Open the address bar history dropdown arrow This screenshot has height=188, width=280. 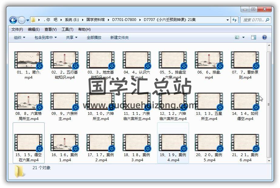pyautogui.click(x=228, y=20)
